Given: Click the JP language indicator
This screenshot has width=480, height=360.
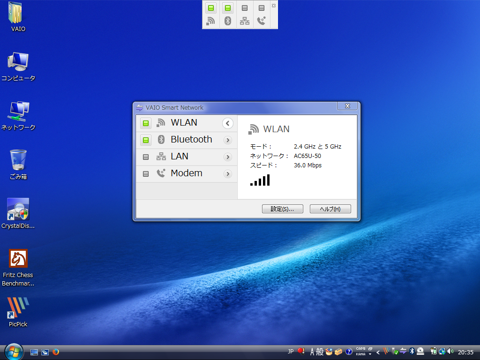Looking at the screenshot, I should coord(291,352).
